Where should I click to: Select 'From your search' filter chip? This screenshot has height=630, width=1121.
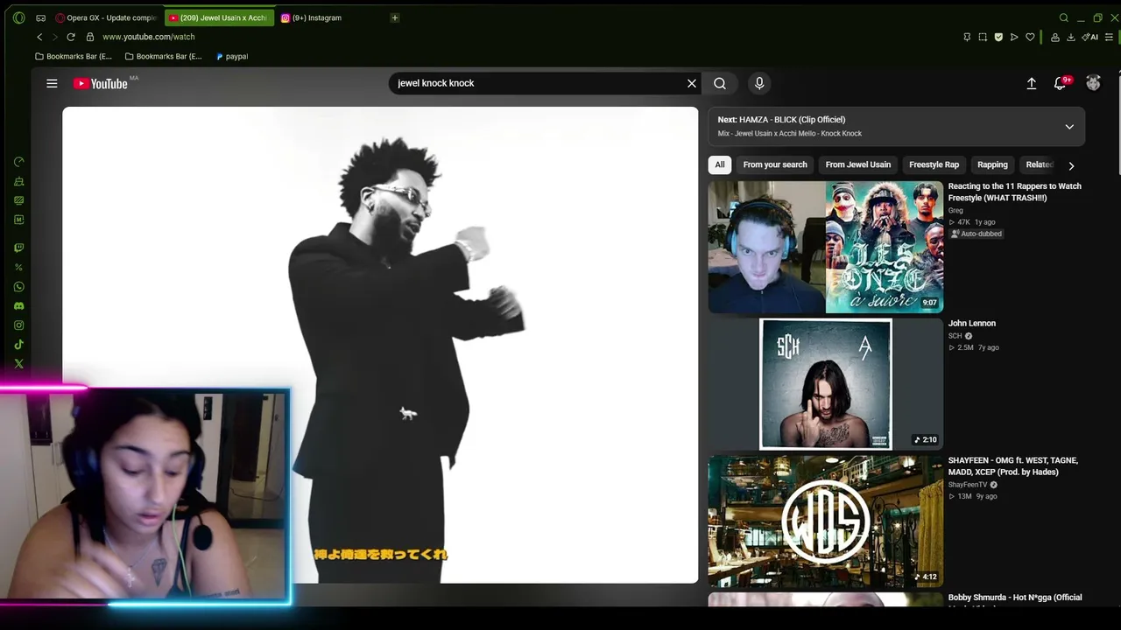click(775, 164)
